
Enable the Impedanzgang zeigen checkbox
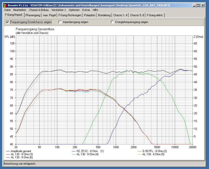[60, 22]
